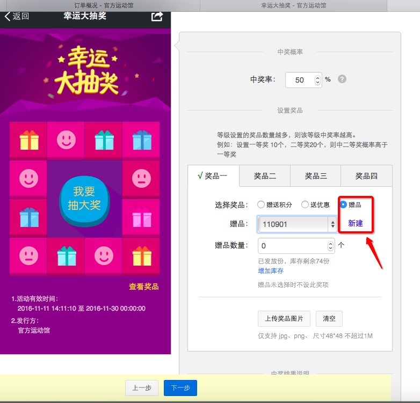Open the 中奖率 help question mark
420x403 pixels.
click(342, 79)
